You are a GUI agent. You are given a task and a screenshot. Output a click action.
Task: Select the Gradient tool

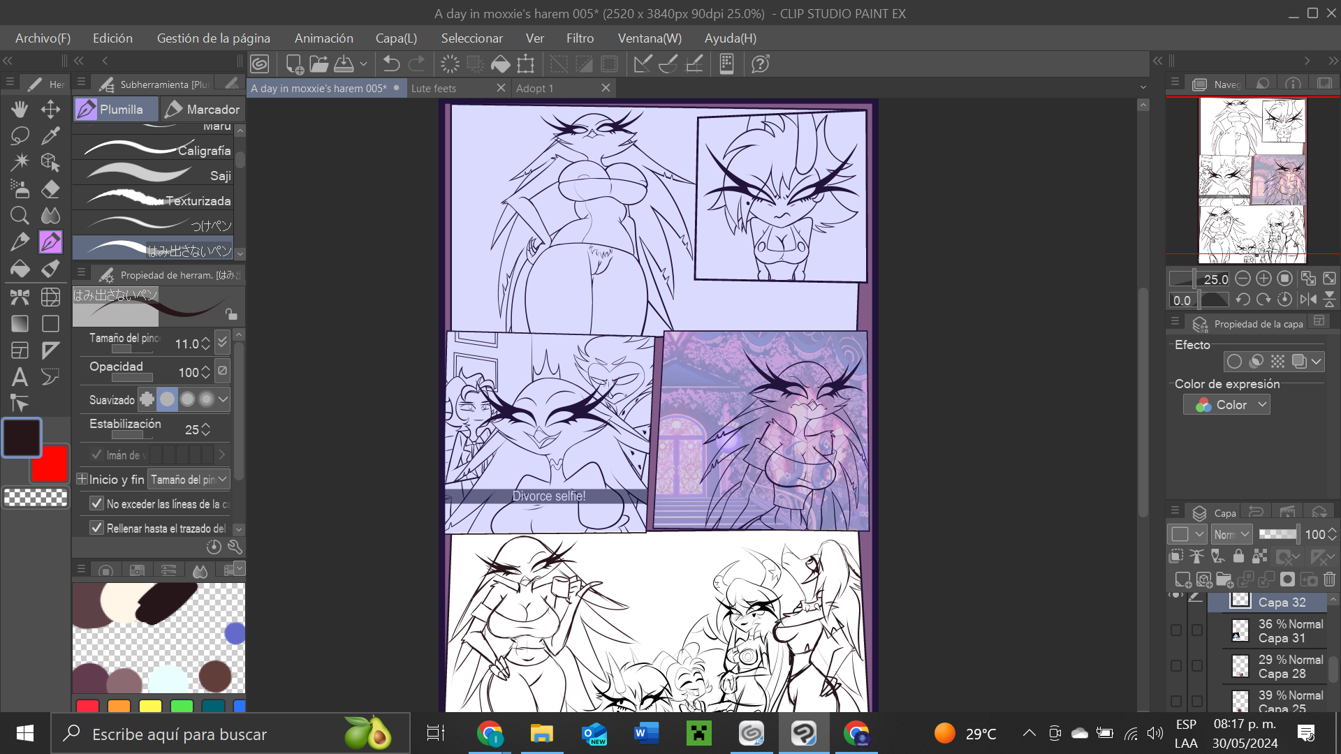20,323
